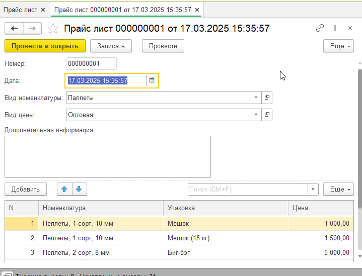The image size is (362, 276).
Task: Open calendar picker for Дата field
Action: click(152, 80)
